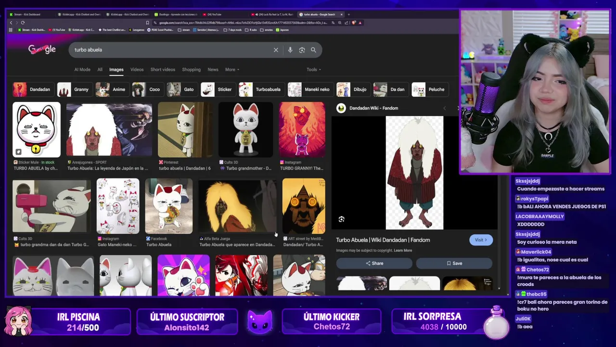This screenshot has height=347, width=616.
Task: Click the potion bottle icon in overlay
Action: tap(496, 322)
